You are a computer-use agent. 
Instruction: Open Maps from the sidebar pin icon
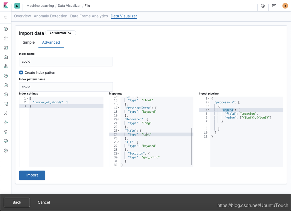point(6,66)
